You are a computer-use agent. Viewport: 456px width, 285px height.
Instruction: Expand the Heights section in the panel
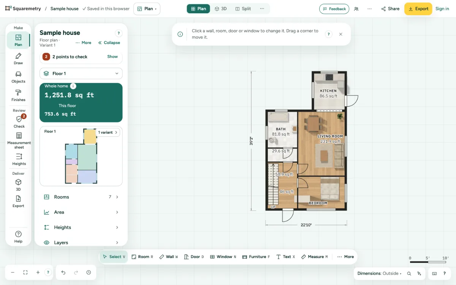pyautogui.click(x=81, y=227)
